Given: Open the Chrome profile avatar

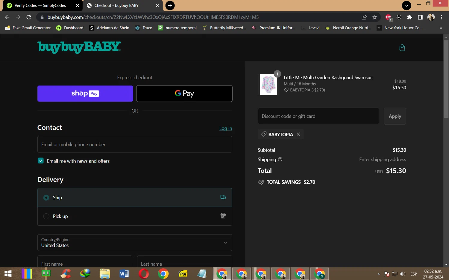Looking at the screenshot, I should (431, 17).
